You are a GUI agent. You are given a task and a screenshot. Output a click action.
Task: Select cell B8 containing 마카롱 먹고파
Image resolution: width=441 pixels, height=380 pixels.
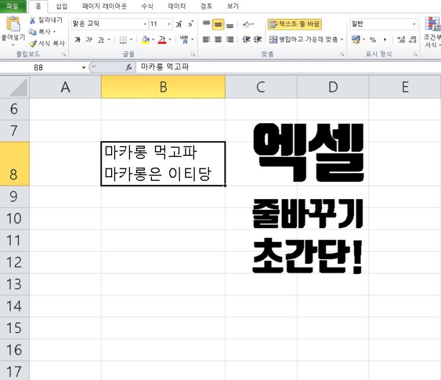point(163,164)
